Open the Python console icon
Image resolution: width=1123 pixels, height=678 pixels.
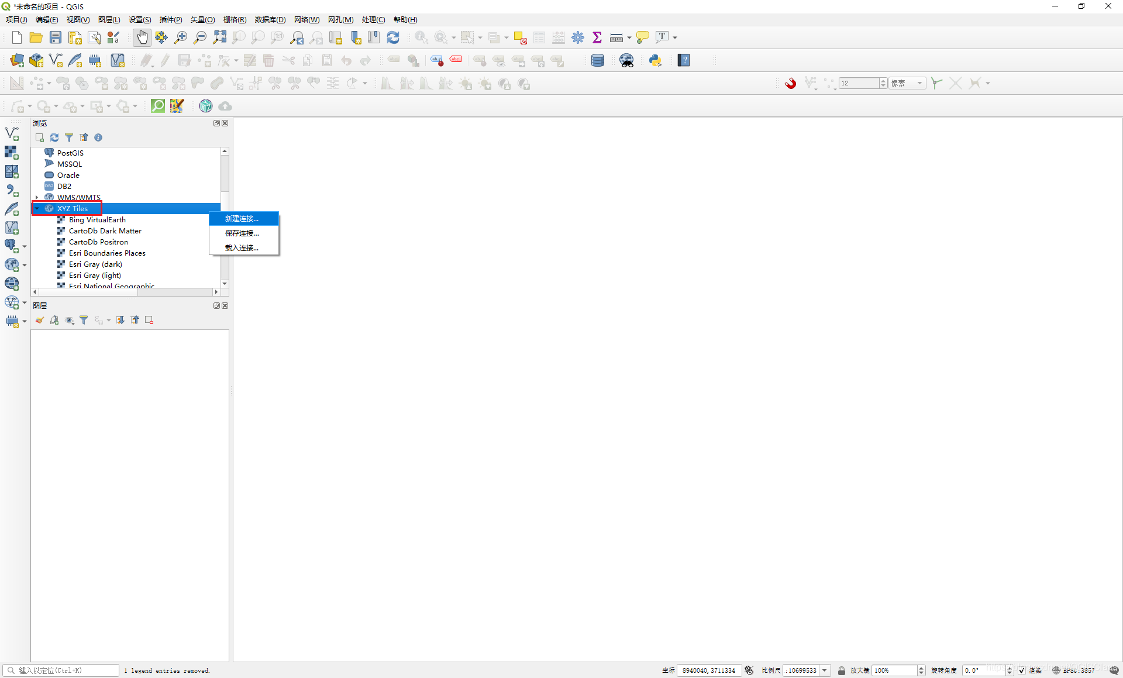point(655,60)
